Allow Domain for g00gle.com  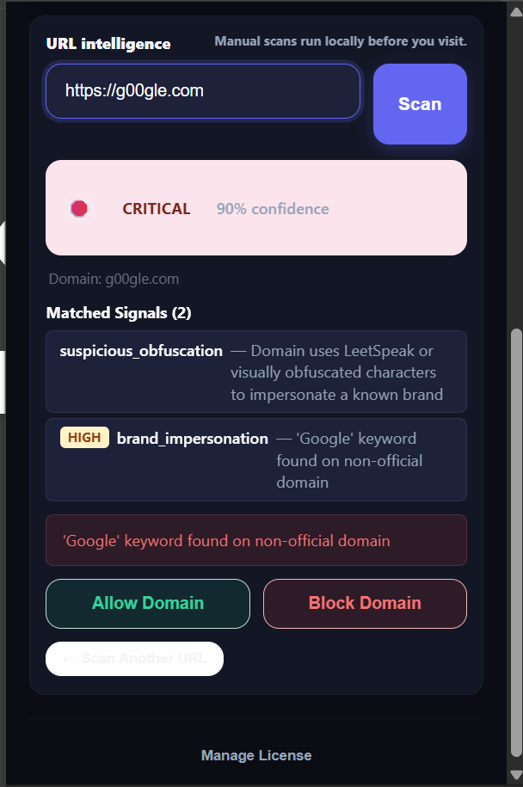pyautogui.click(x=148, y=603)
